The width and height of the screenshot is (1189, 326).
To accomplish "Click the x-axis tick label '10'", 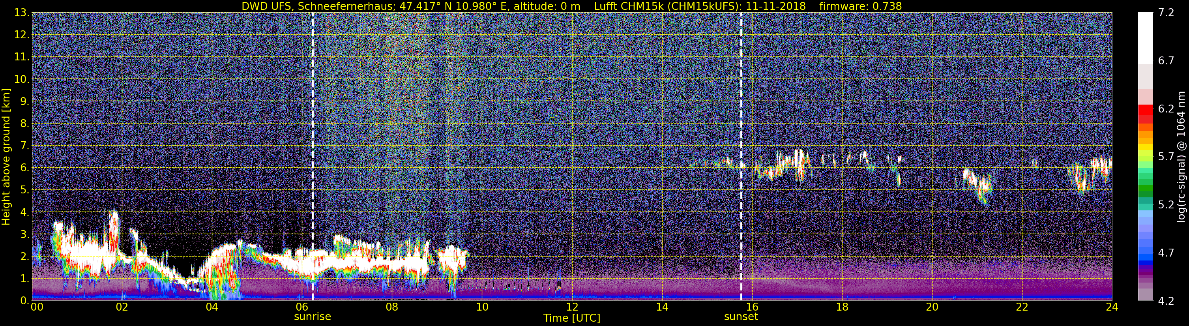I will click(x=481, y=307).
